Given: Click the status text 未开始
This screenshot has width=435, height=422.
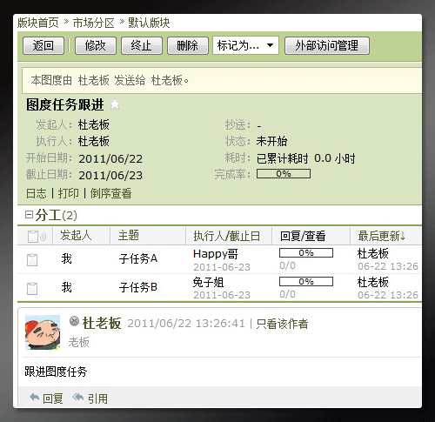Looking at the screenshot, I should click(x=271, y=141).
